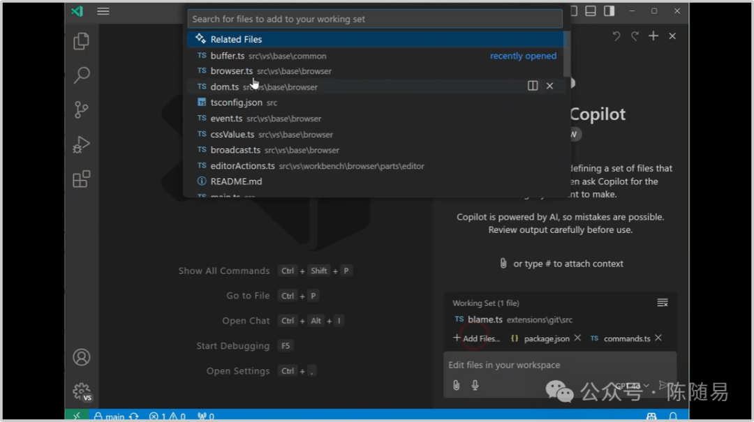Viewport: 754px width, 422px height.
Task: Remove dom.ts from recently opened
Action: 549,86
